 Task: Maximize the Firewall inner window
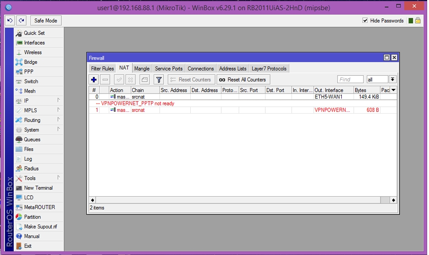click(386, 57)
